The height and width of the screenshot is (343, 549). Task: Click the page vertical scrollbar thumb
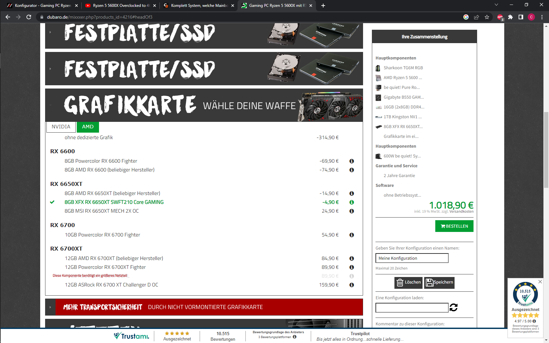tap(546, 150)
